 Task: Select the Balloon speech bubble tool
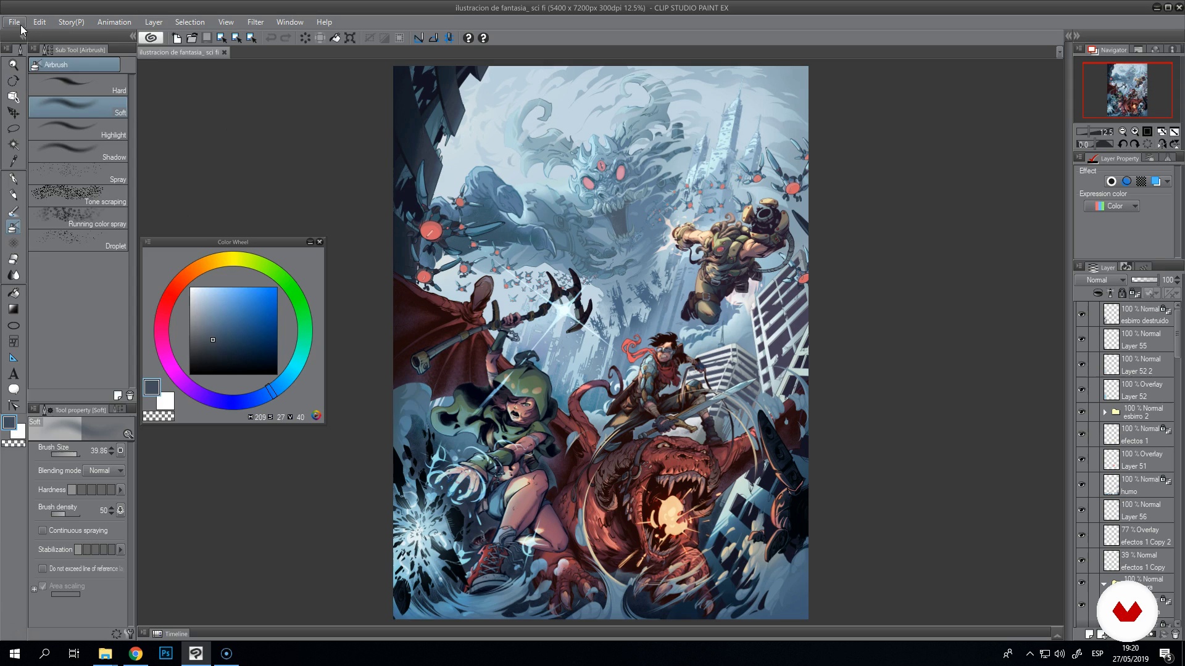13,389
